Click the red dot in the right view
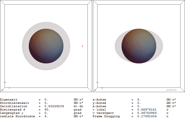The width and height of the screenshot is (185, 118). (x=139, y=46)
